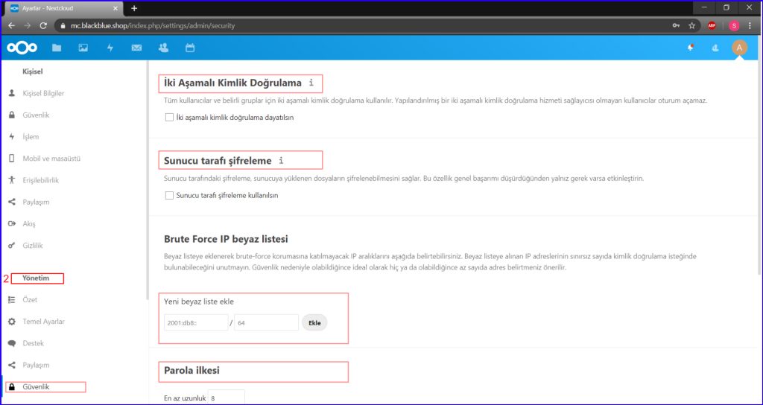Click the IP address field 2001:db8::
The height and width of the screenshot is (405, 763).
pos(196,323)
